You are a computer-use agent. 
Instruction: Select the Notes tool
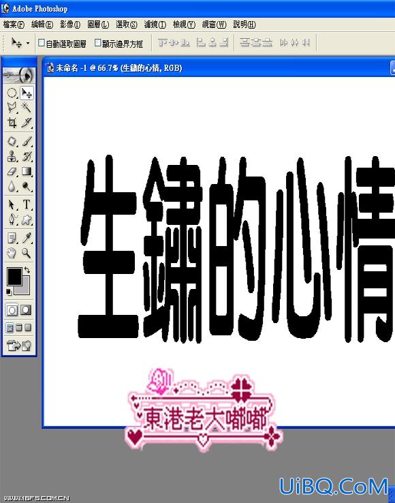click(x=12, y=239)
